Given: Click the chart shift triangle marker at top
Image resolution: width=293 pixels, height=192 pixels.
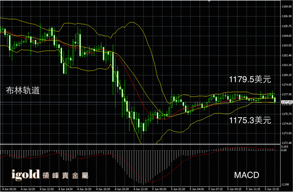Looking at the screenshot, I should click(209, 1).
